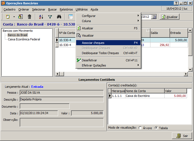194x141 pixels.
Task: Click the grid horizontal scrollbar right arrow
Action: pos(186,74)
